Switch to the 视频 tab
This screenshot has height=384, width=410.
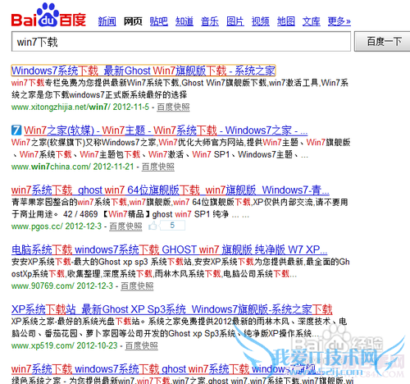point(261,21)
